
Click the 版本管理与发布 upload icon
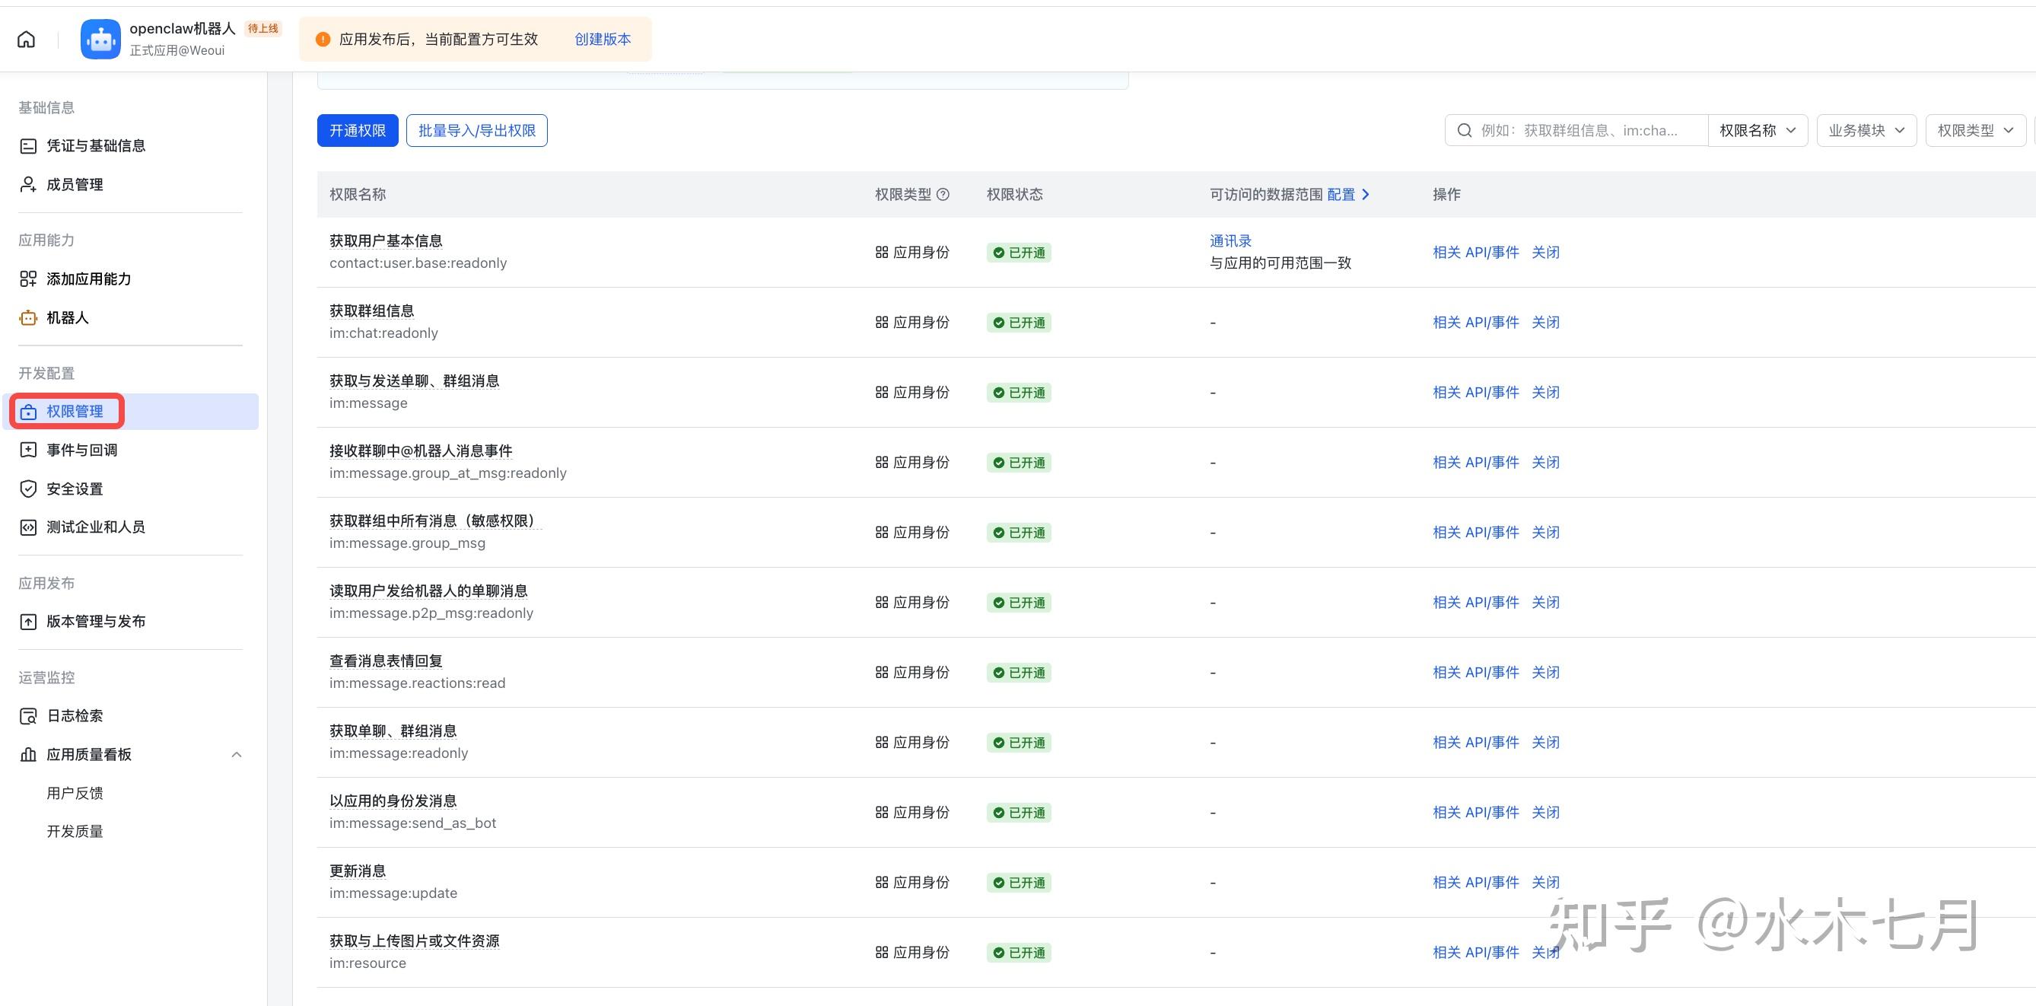click(27, 621)
